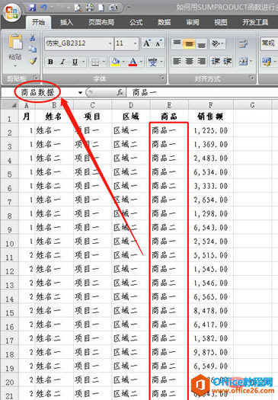The width and height of the screenshot is (278, 400).
Task: Increase font size with large A
Action: click(x=147, y=43)
